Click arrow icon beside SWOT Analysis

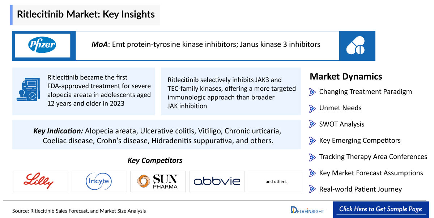(x=312, y=124)
